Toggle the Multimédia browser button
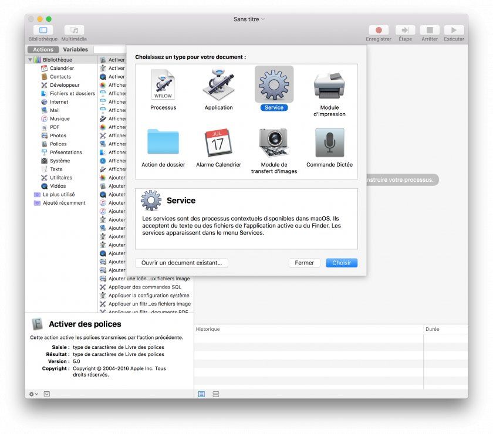This screenshot has height=434, width=493. 74,30
